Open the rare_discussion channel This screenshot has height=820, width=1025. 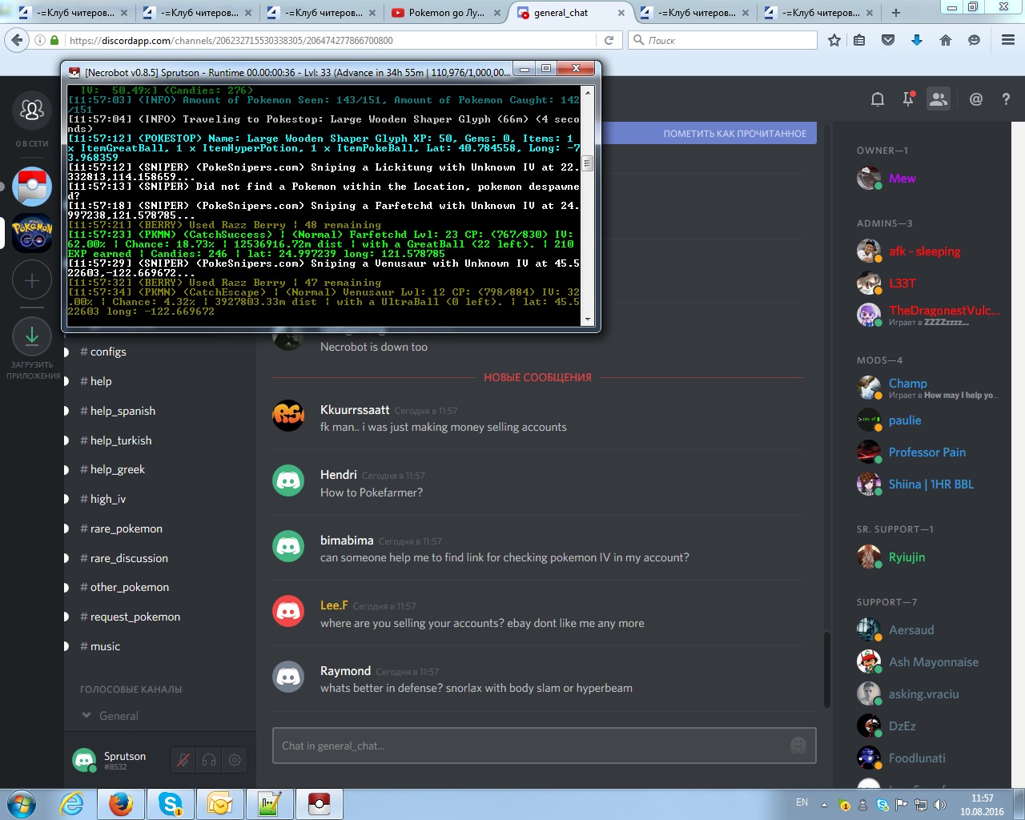click(129, 558)
